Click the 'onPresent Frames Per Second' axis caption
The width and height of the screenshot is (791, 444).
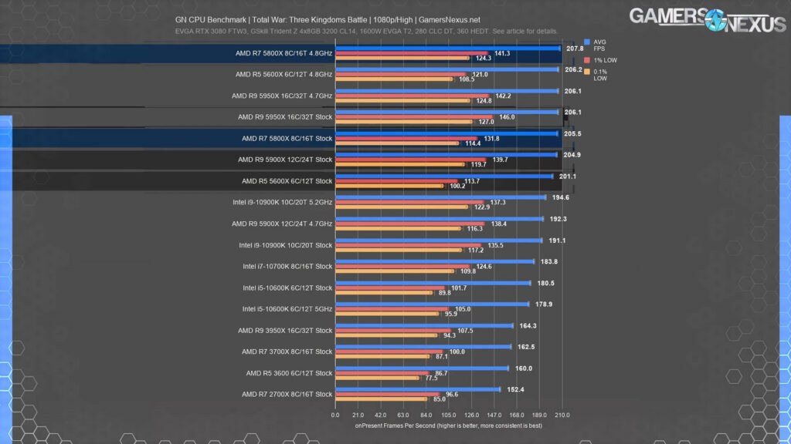click(x=449, y=425)
